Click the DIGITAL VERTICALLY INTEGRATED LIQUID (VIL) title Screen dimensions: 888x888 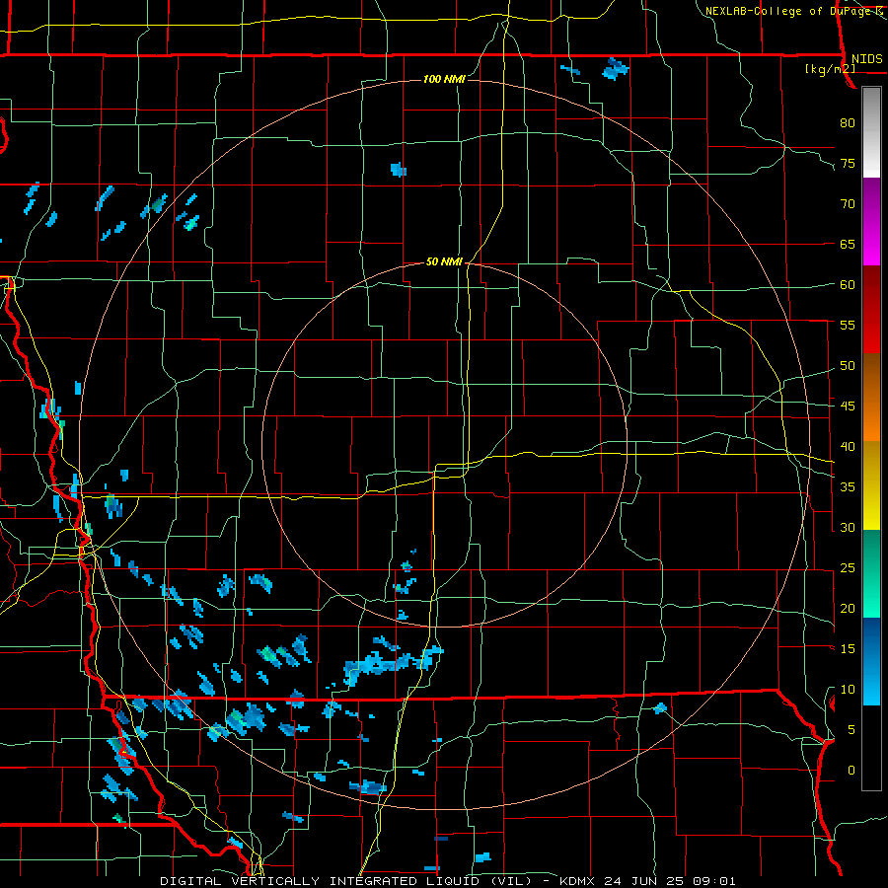pyautogui.click(x=347, y=881)
